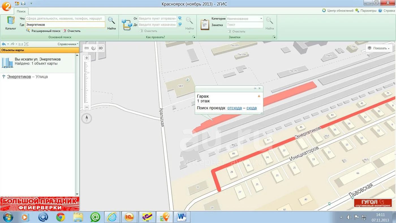The width and height of the screenshot is (396, 223).
Task: Toggle the 3D map view
Action: [x=100, y=48]
